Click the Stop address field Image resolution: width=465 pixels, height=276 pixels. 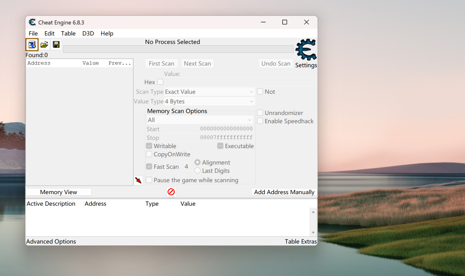(x=208, y=137)
